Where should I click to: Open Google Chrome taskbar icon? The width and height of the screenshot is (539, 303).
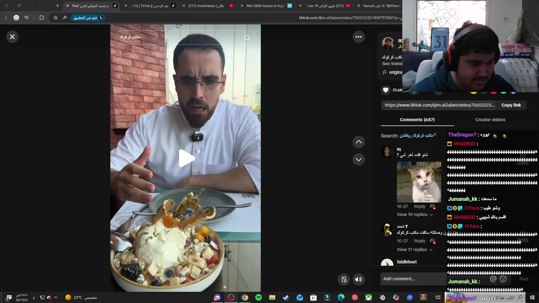(245, 298)
